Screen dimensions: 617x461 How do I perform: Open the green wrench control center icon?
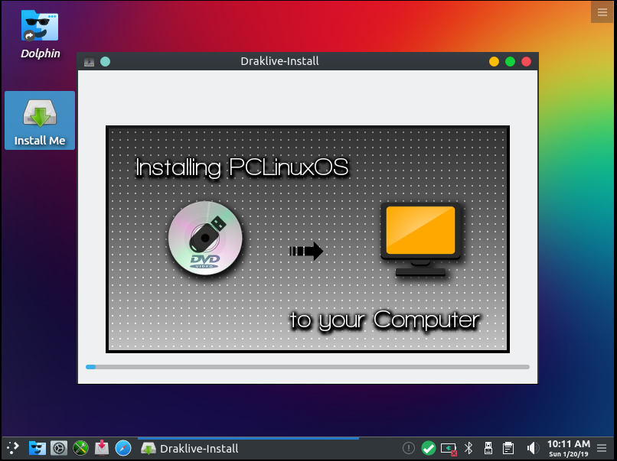[x=80, y=448]
